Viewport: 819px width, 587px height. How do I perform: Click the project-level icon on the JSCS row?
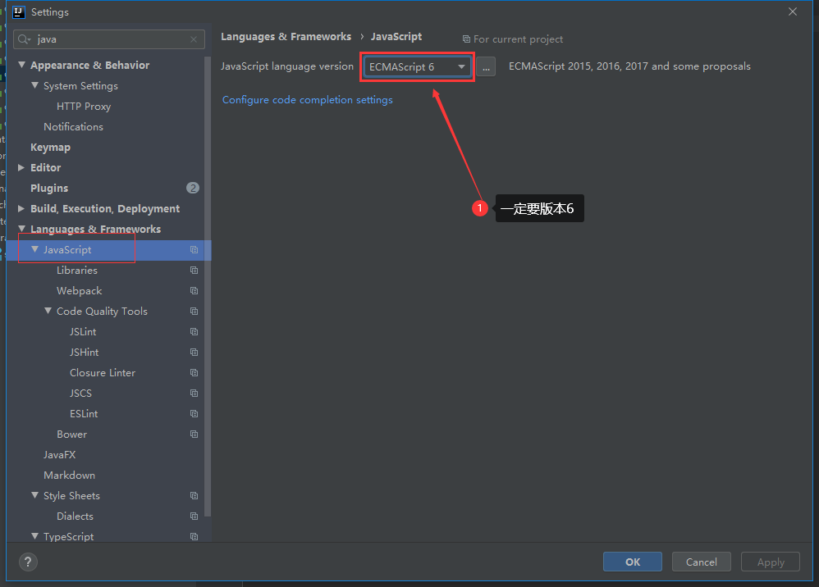(x=194, y=393)
